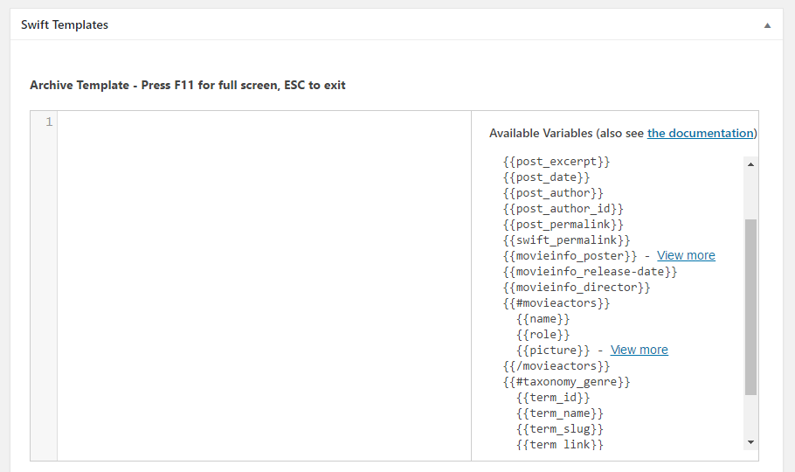
Task: Open the documentation link
Action: point(700,133)
